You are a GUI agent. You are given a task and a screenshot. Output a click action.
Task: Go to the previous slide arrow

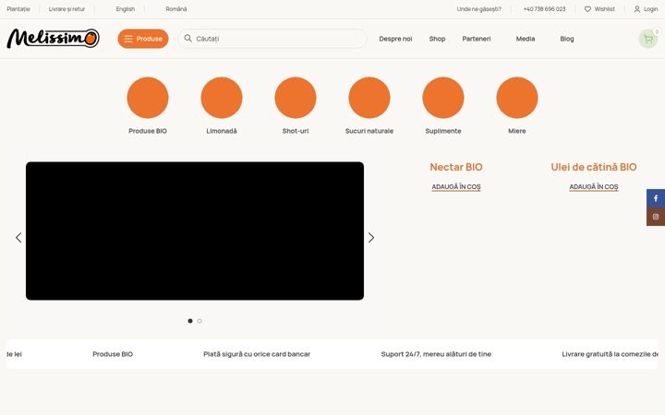click(x=18, y=238)
